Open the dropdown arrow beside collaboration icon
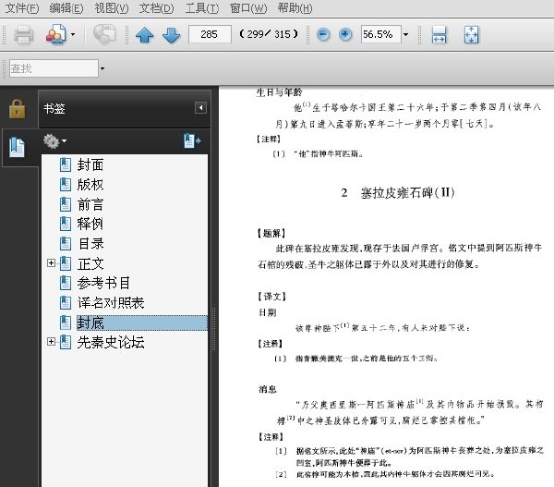Screen dimensions: 554x487 click(x=73, y=35)
